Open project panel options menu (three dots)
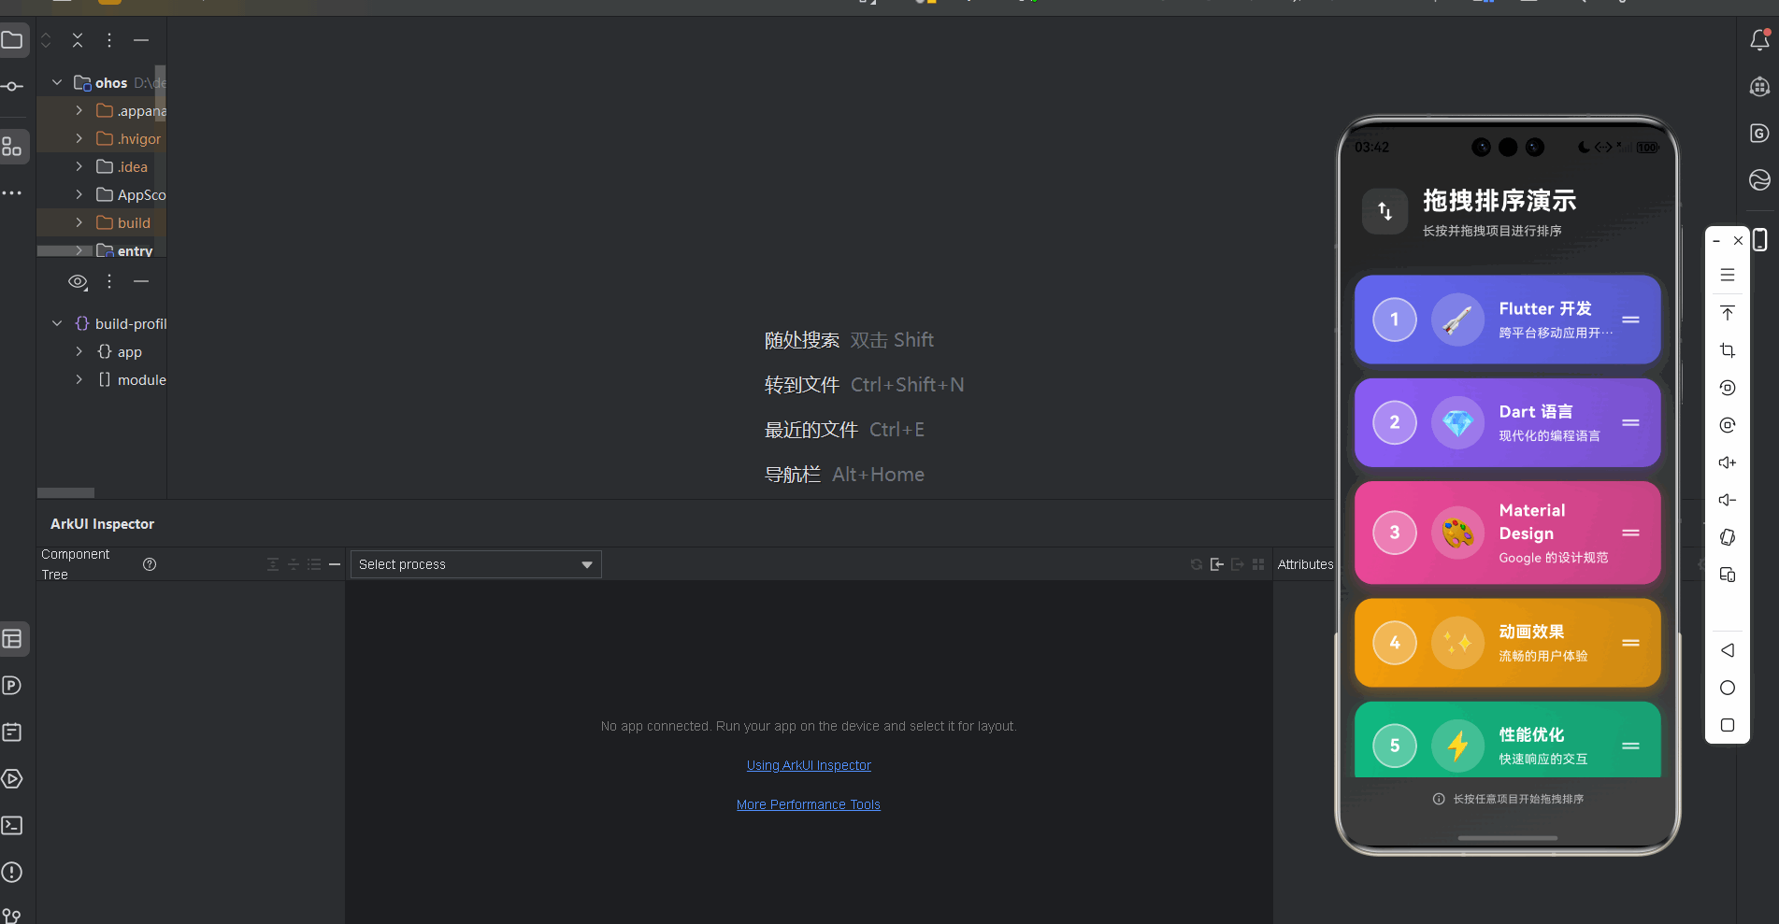The image size is (1779, 924). tap(109, 40)
